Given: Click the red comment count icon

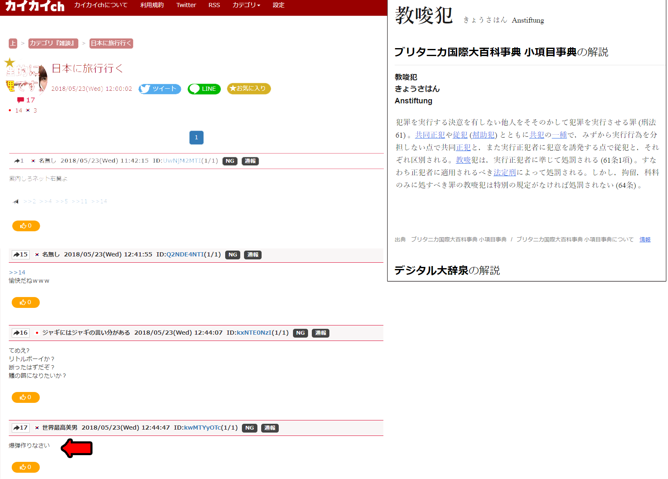Looking at the screenshot, I should pyautogui.click(x=21, y=100).
